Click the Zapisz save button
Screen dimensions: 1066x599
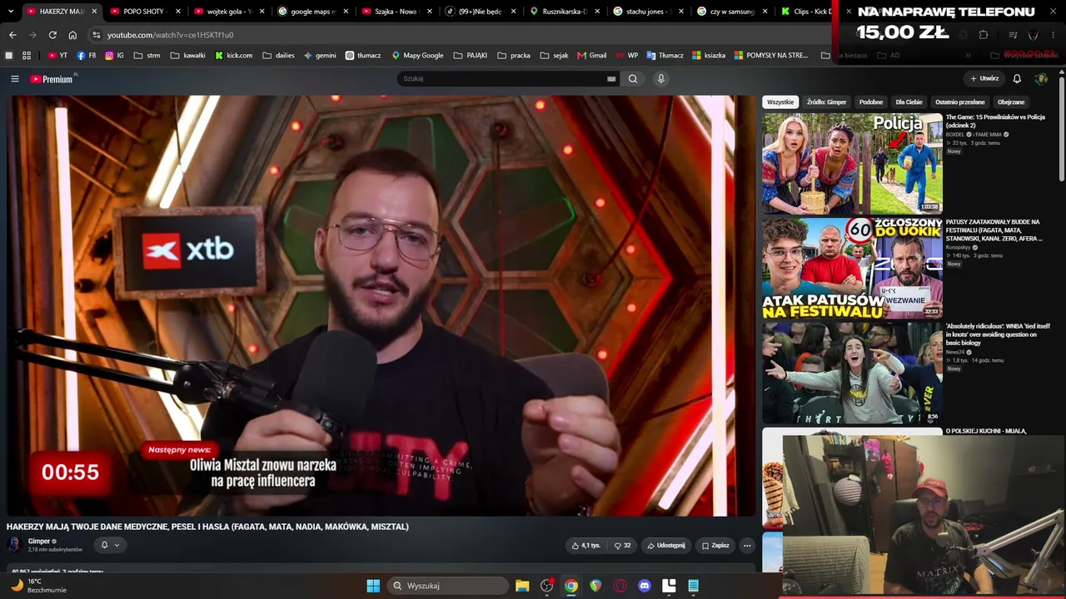pos(715,546)
